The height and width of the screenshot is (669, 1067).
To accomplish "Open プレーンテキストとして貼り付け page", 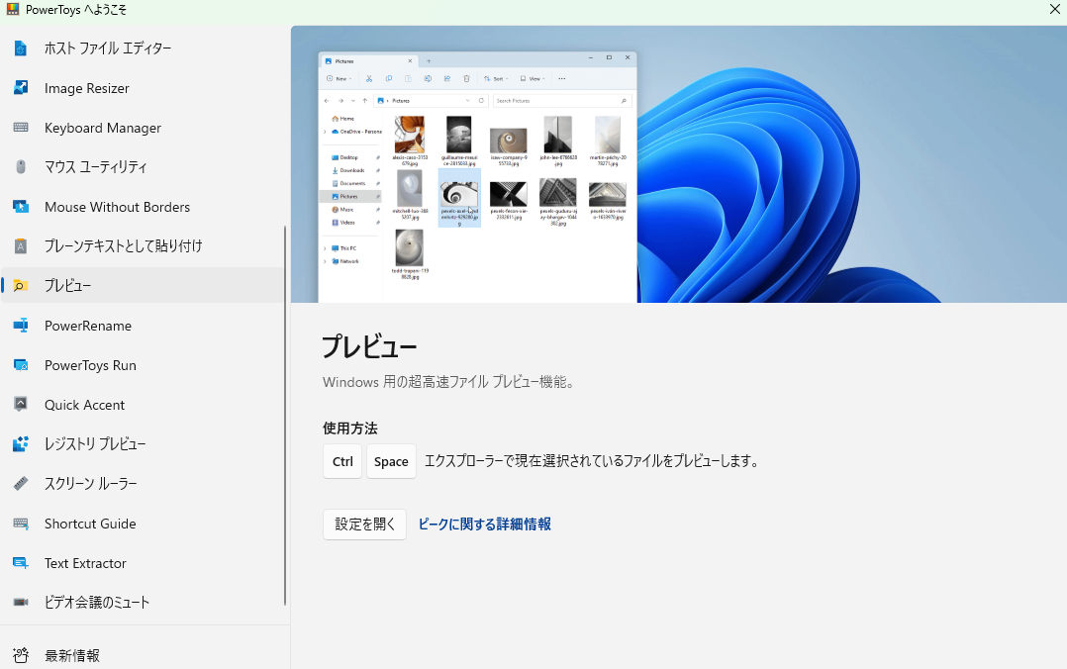I will (x=143, y=245).
